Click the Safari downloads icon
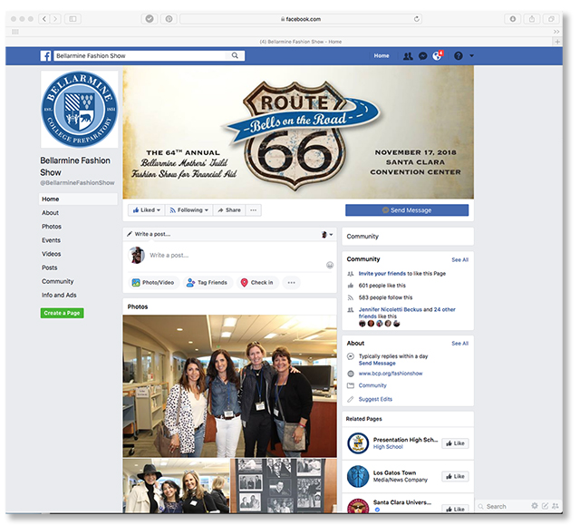This screenshot has width=580, height=525. [x=513, y=19]
